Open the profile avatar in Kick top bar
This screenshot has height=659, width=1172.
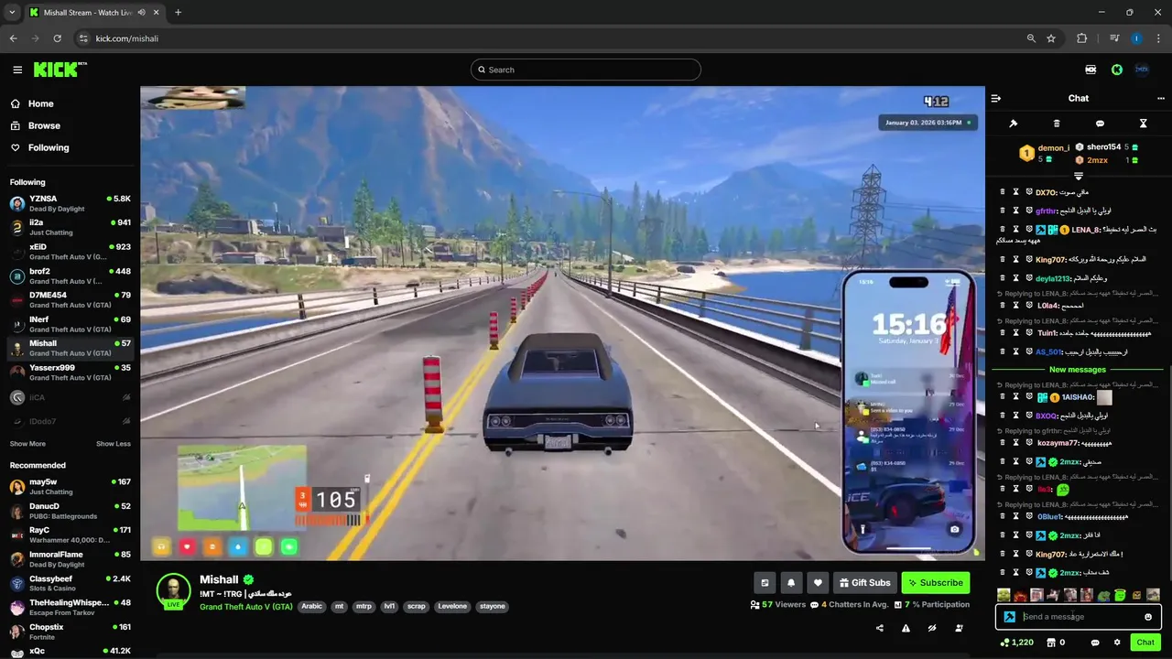1142,70
